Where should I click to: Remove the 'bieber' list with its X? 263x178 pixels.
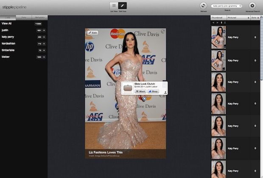pyautogui.click(x=44, y=57)
